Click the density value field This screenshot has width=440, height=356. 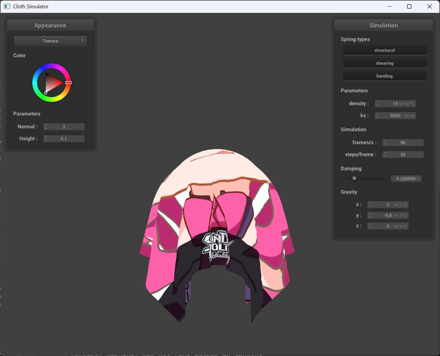[x=395, y=103]
